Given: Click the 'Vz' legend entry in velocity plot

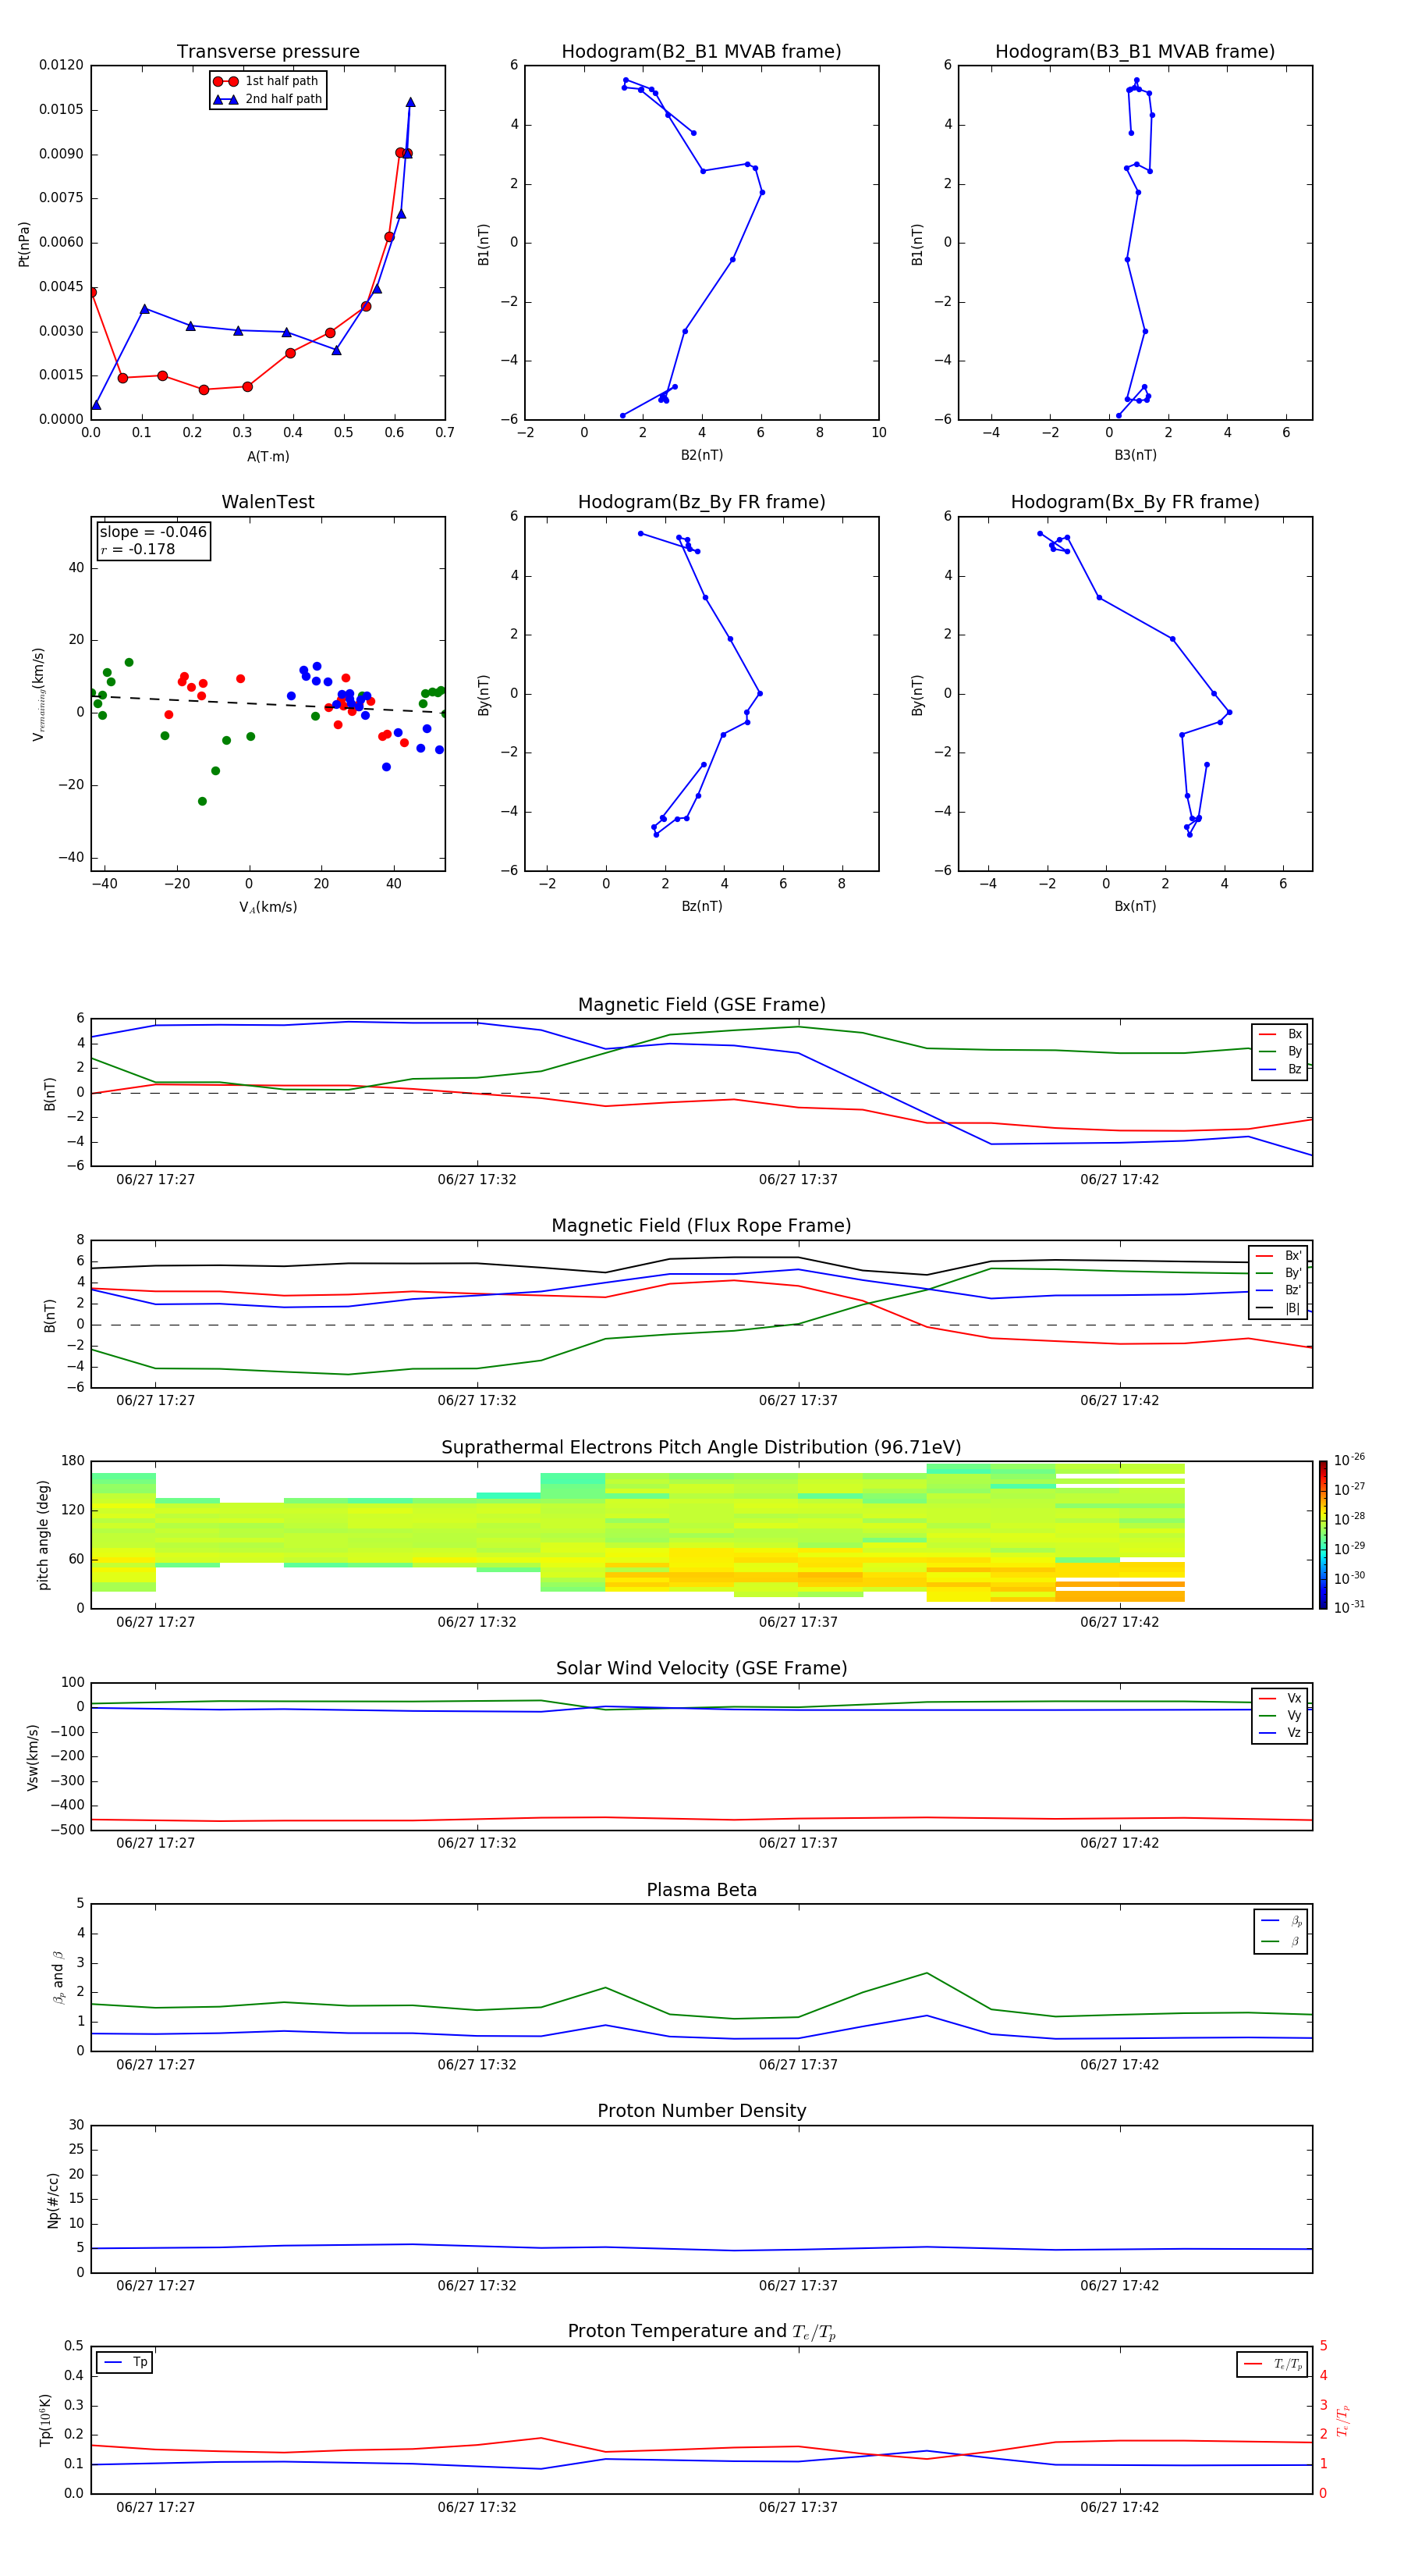Looking at the screenshot, I should pos(1281,1733).
